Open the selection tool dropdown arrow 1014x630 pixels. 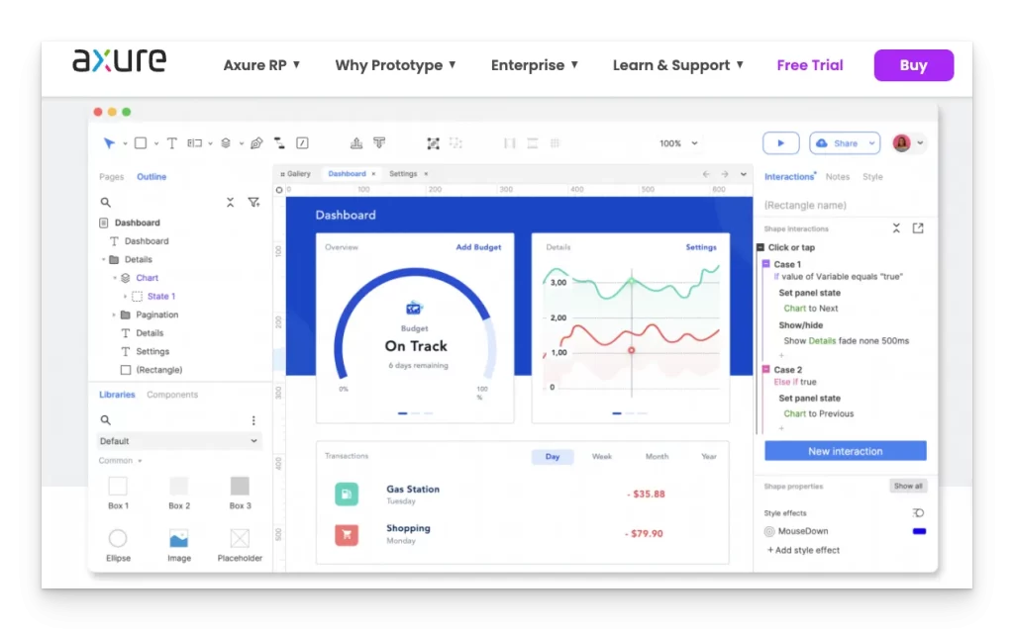click(125, 143)
